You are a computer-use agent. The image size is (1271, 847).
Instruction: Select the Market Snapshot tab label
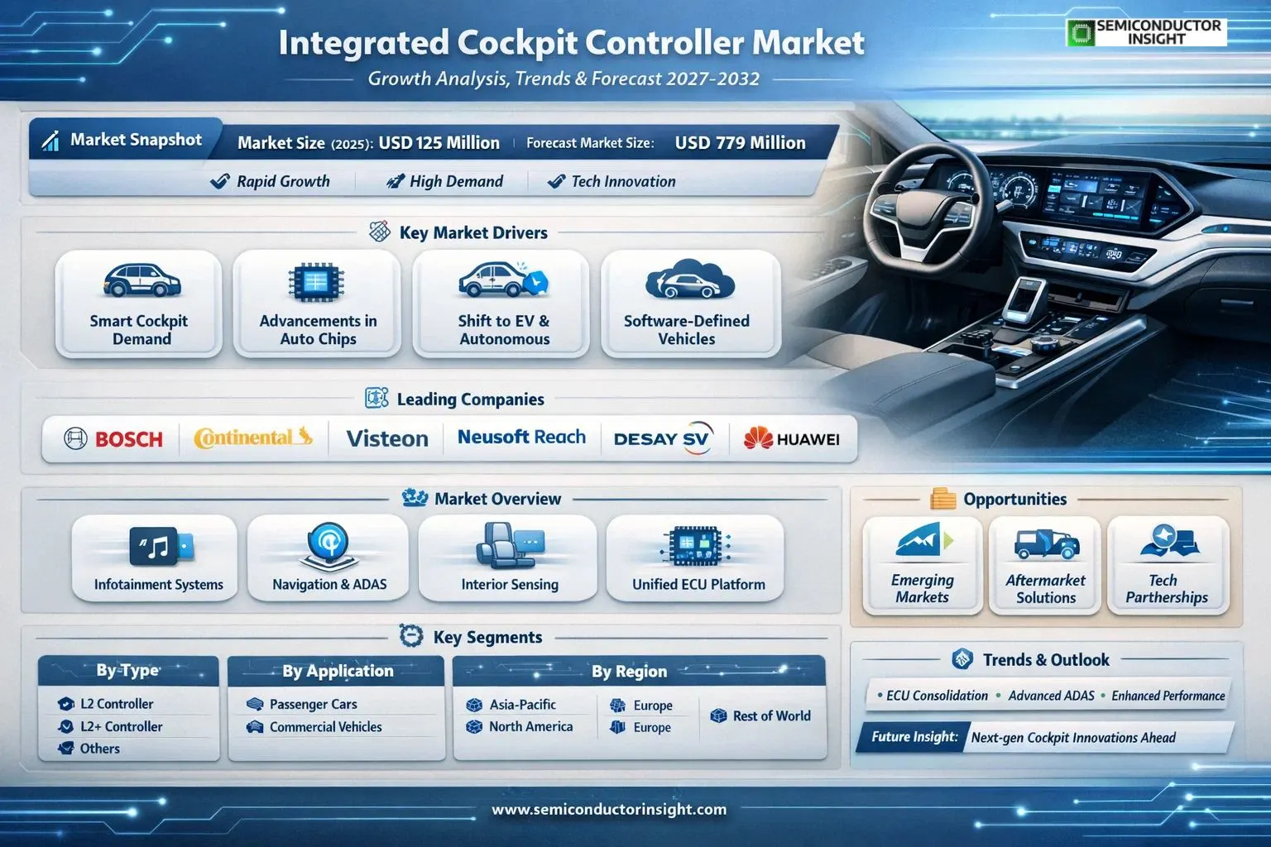tap(136, 140)
